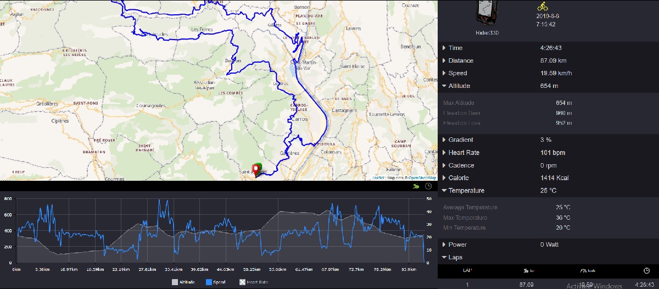The height and width of the screenshot is (289, 659).
Task: Click the red finish marker on map
Action: pyautogui.click(x=255, y=169)
